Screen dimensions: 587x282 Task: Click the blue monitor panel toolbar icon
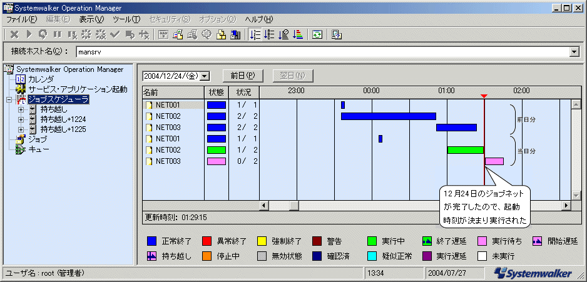(235, 35)
